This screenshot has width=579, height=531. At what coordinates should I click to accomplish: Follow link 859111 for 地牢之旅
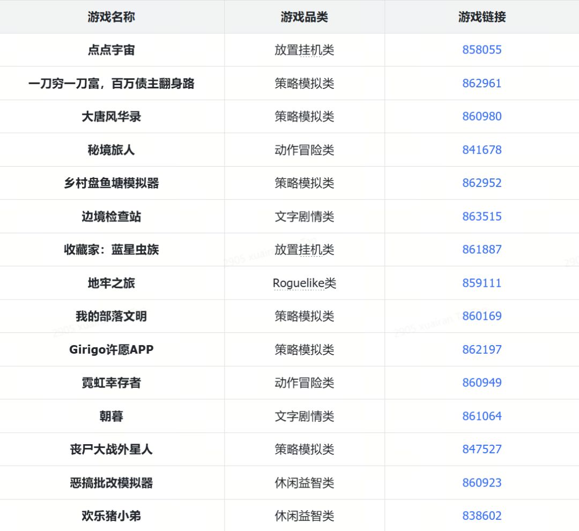click(482, 283)
